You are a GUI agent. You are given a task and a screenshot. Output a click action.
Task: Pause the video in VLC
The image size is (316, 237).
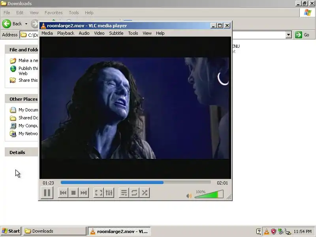47,193
